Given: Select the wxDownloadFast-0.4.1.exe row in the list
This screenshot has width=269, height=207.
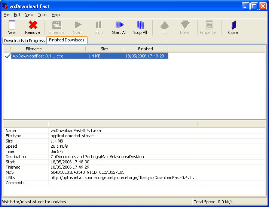Looking at the screenshot, I should click(x=89, y=56).
